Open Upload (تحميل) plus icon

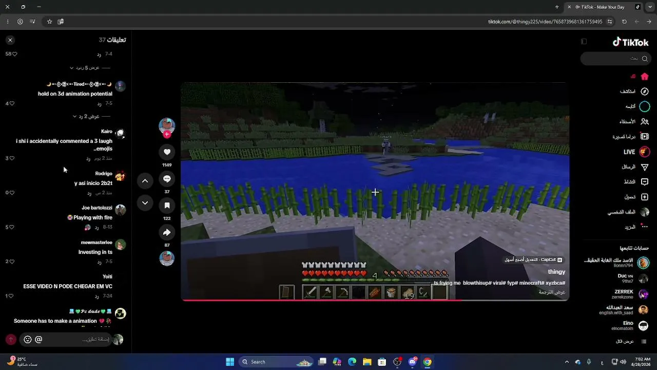645,197
